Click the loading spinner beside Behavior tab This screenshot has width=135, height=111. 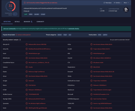(32, 22)
